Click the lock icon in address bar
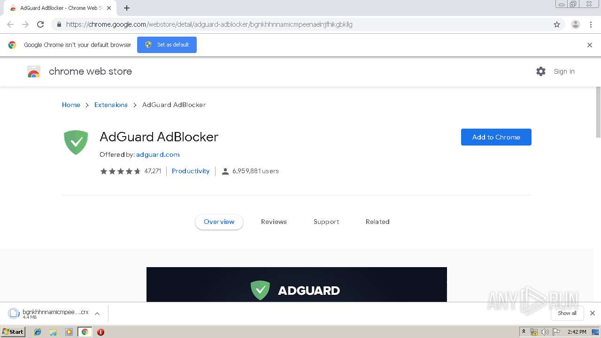 coord(59,24)
